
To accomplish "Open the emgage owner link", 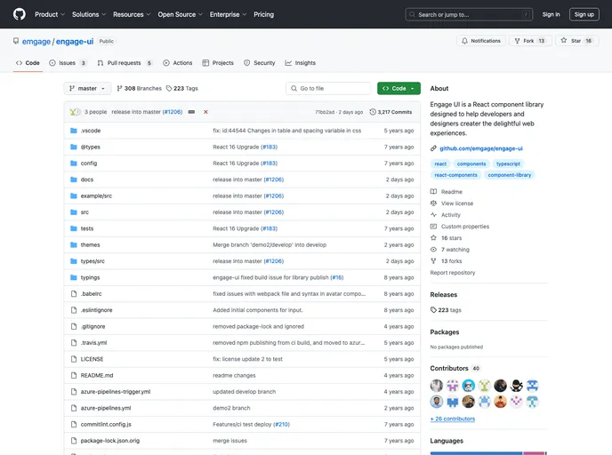I will point(36,42).
